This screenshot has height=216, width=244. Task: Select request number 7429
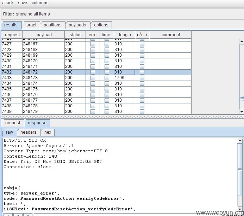(7, 55)
